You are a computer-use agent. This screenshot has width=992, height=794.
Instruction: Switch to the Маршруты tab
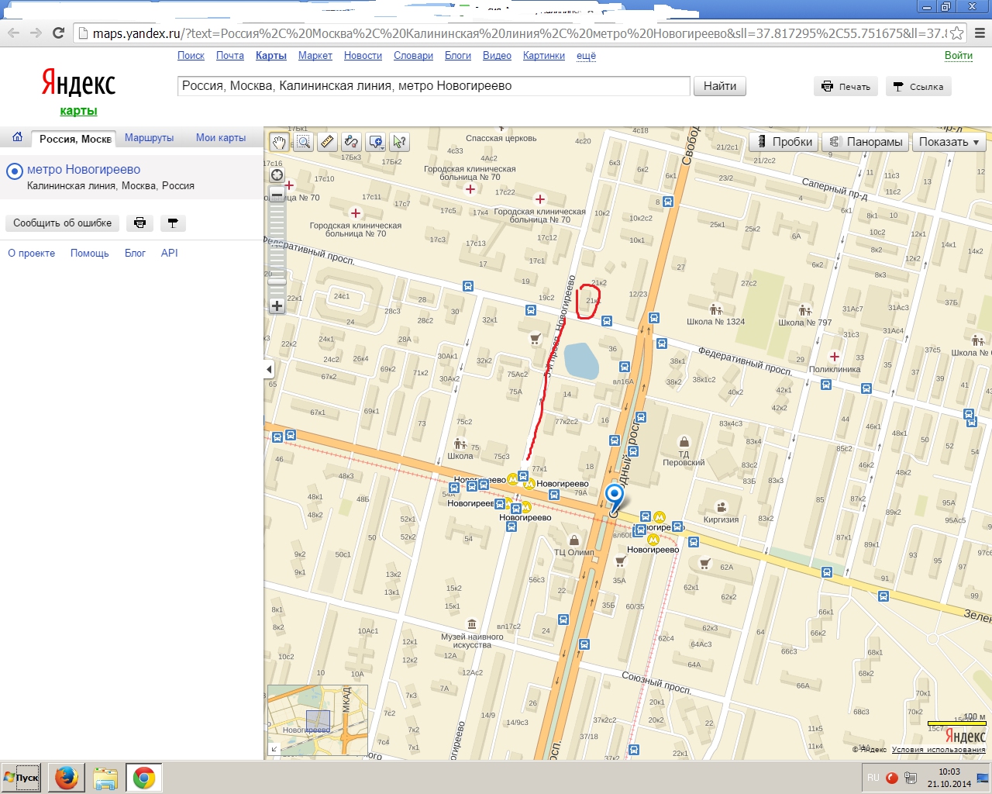[149, 138]
